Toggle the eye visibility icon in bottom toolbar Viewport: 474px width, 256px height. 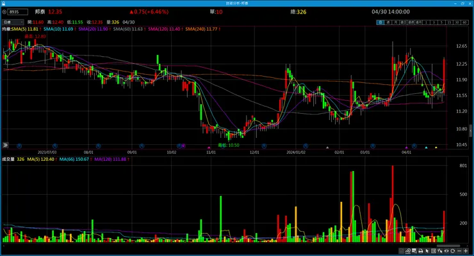[446, 251]
